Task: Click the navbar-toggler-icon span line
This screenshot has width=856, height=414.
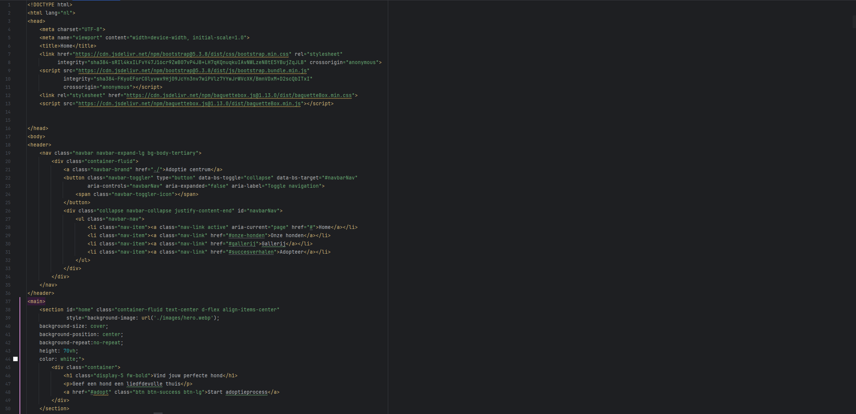Action: click(x=137, y=194)
